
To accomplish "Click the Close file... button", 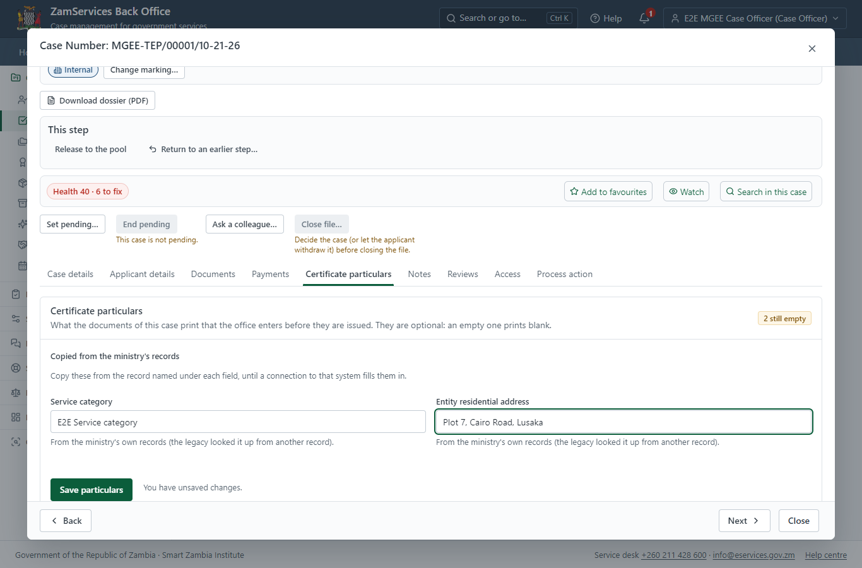I will point(322,224).
